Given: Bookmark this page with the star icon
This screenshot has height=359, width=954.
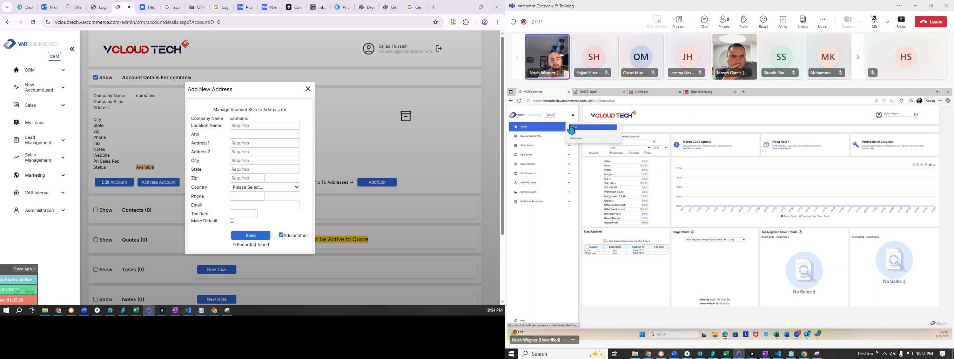Looking at the screenshot, I should tap(436, 22).
